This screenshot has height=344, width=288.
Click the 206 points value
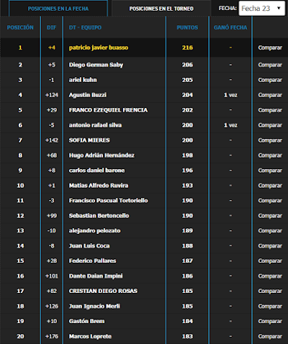[x=187, y=65]
